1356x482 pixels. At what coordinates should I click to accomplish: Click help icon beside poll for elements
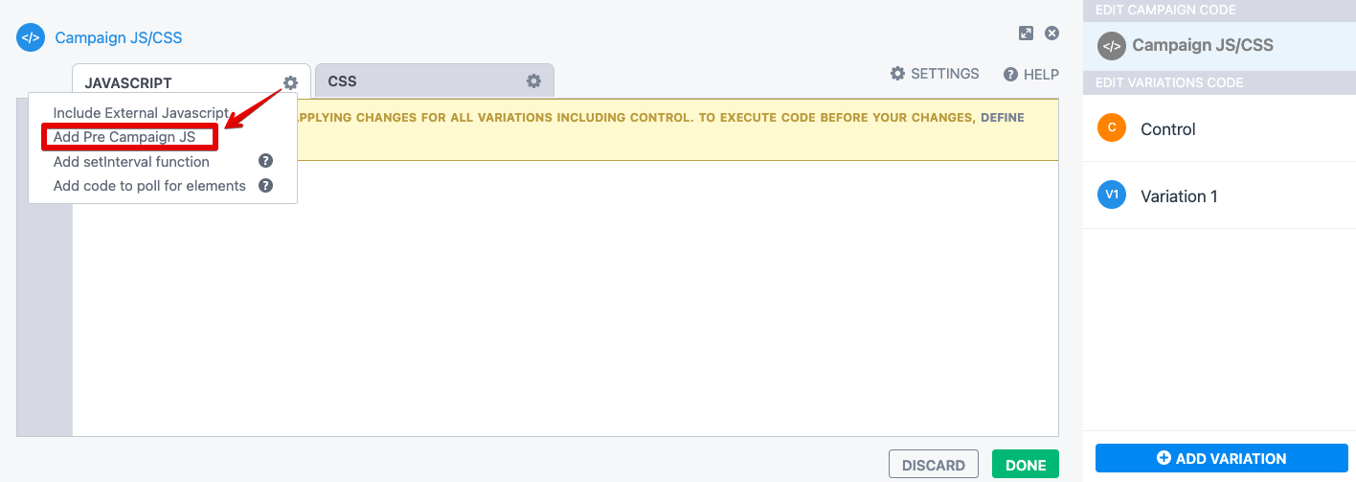click(x=266, y=185)
